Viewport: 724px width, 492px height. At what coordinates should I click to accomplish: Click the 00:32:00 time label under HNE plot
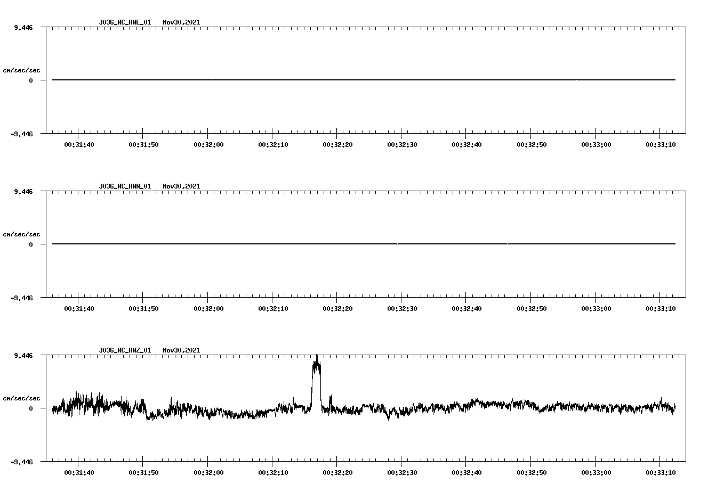pyautogui.click(x=208, y=144)
